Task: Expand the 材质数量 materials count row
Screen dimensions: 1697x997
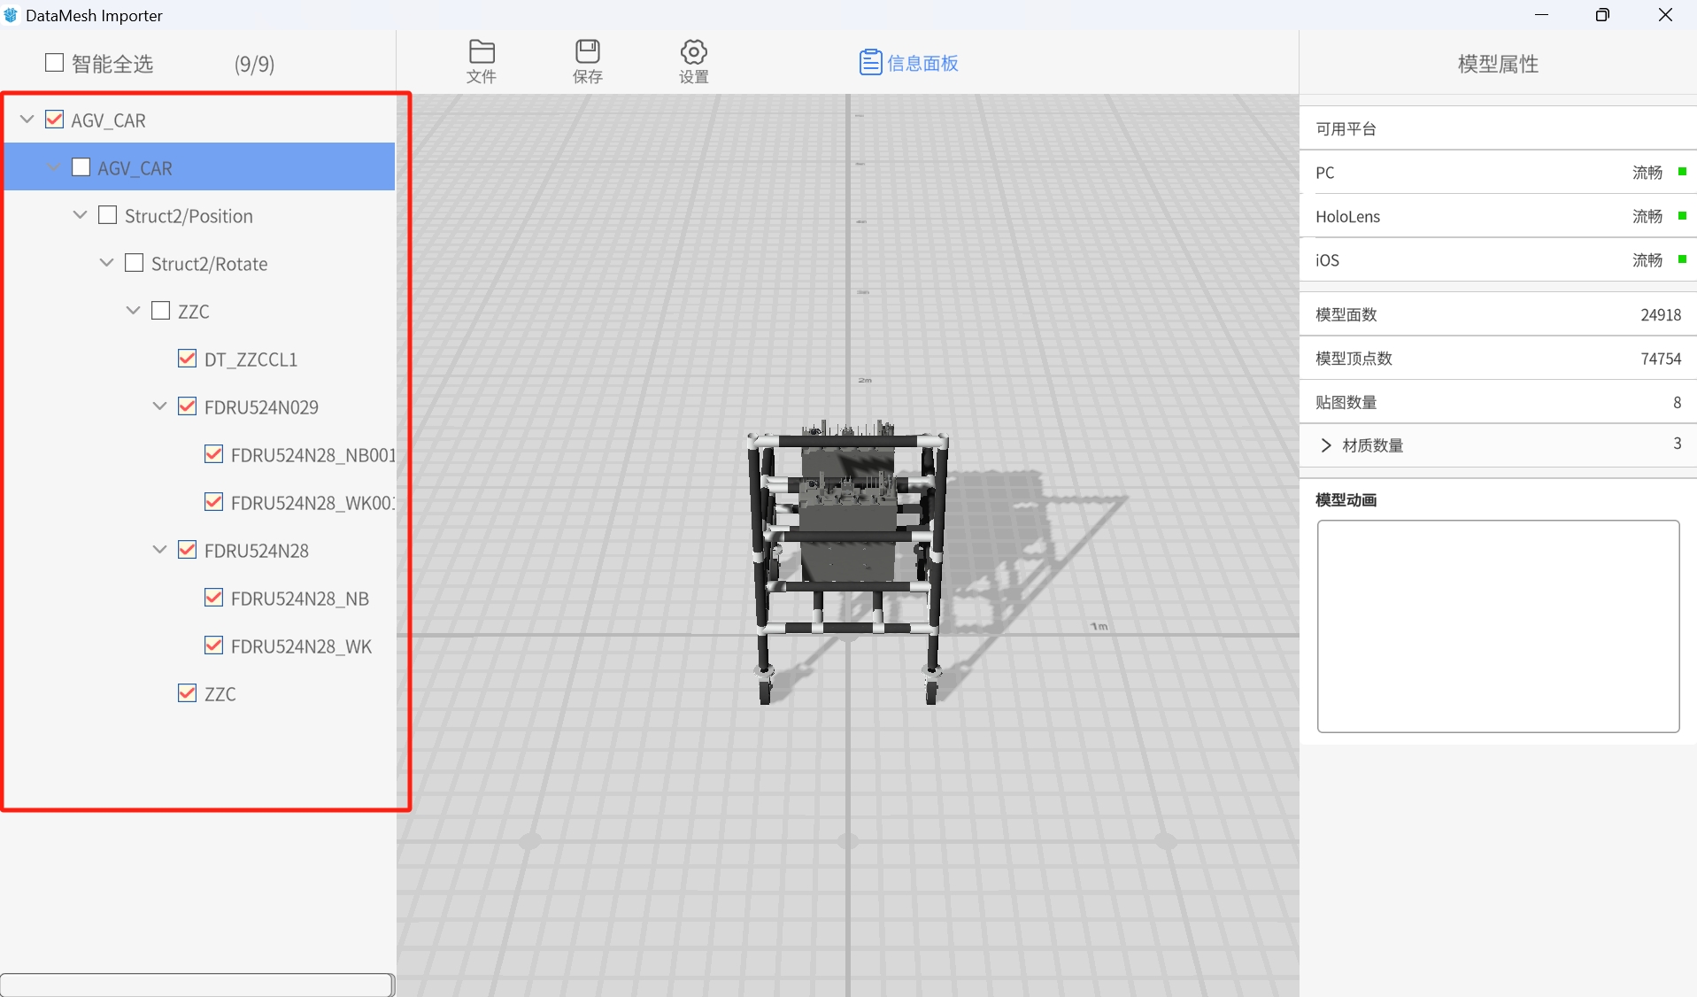Action: (1326, 445)
